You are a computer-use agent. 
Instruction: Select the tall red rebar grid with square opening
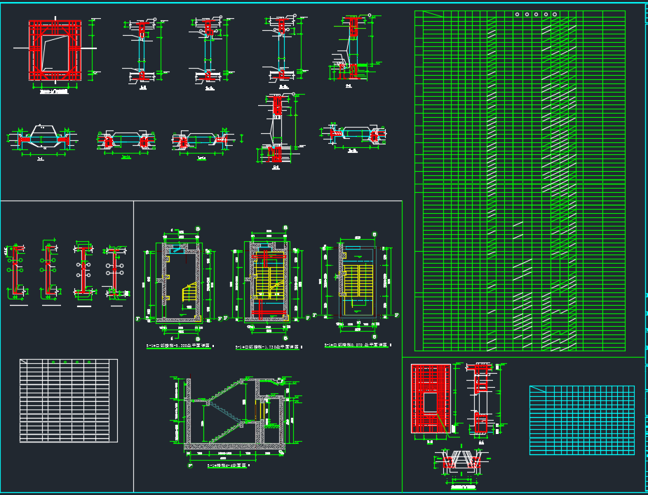(x=431, y=399)
